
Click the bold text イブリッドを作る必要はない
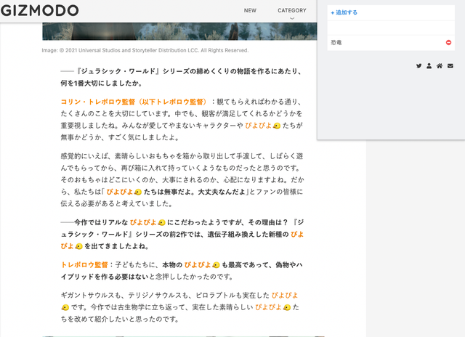[105, 277]
